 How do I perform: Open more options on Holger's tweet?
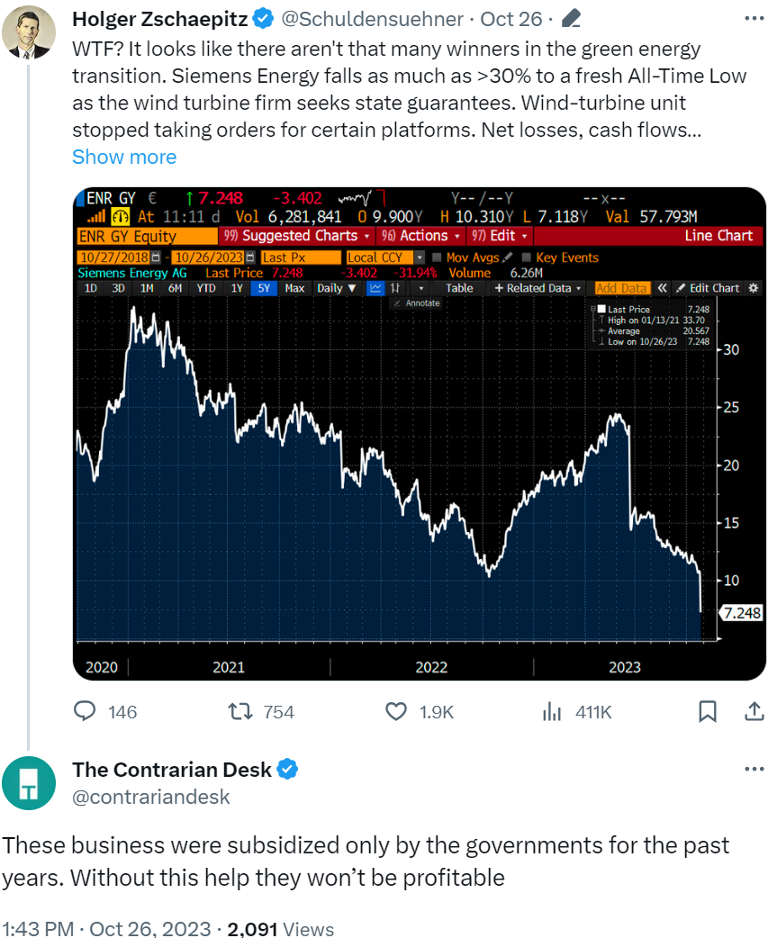coord(753,18)
